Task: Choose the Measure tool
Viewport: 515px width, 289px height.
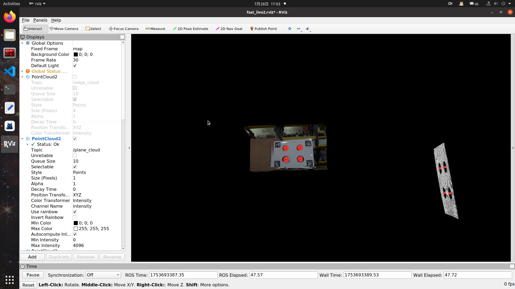Action: coord(155,29)
